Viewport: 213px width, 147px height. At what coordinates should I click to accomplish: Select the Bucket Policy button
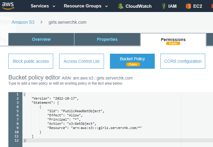pyautogui.click(x=132, y=61)
